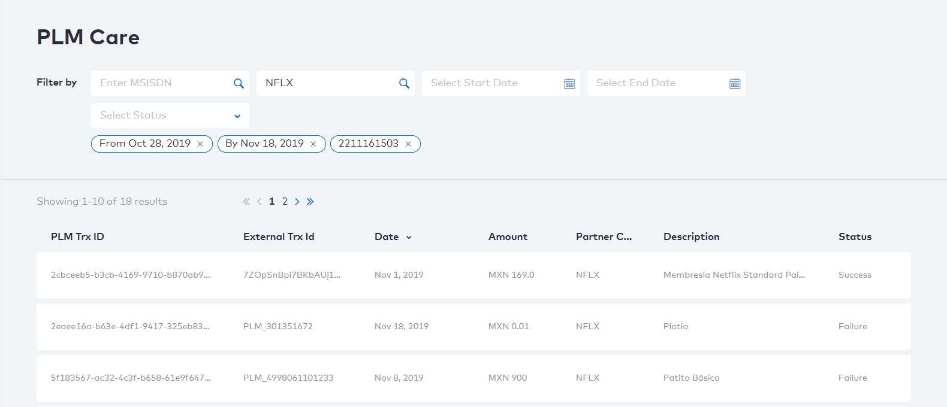Click NFLX partner in the MXN 169.0 row

tap(587, 275)
